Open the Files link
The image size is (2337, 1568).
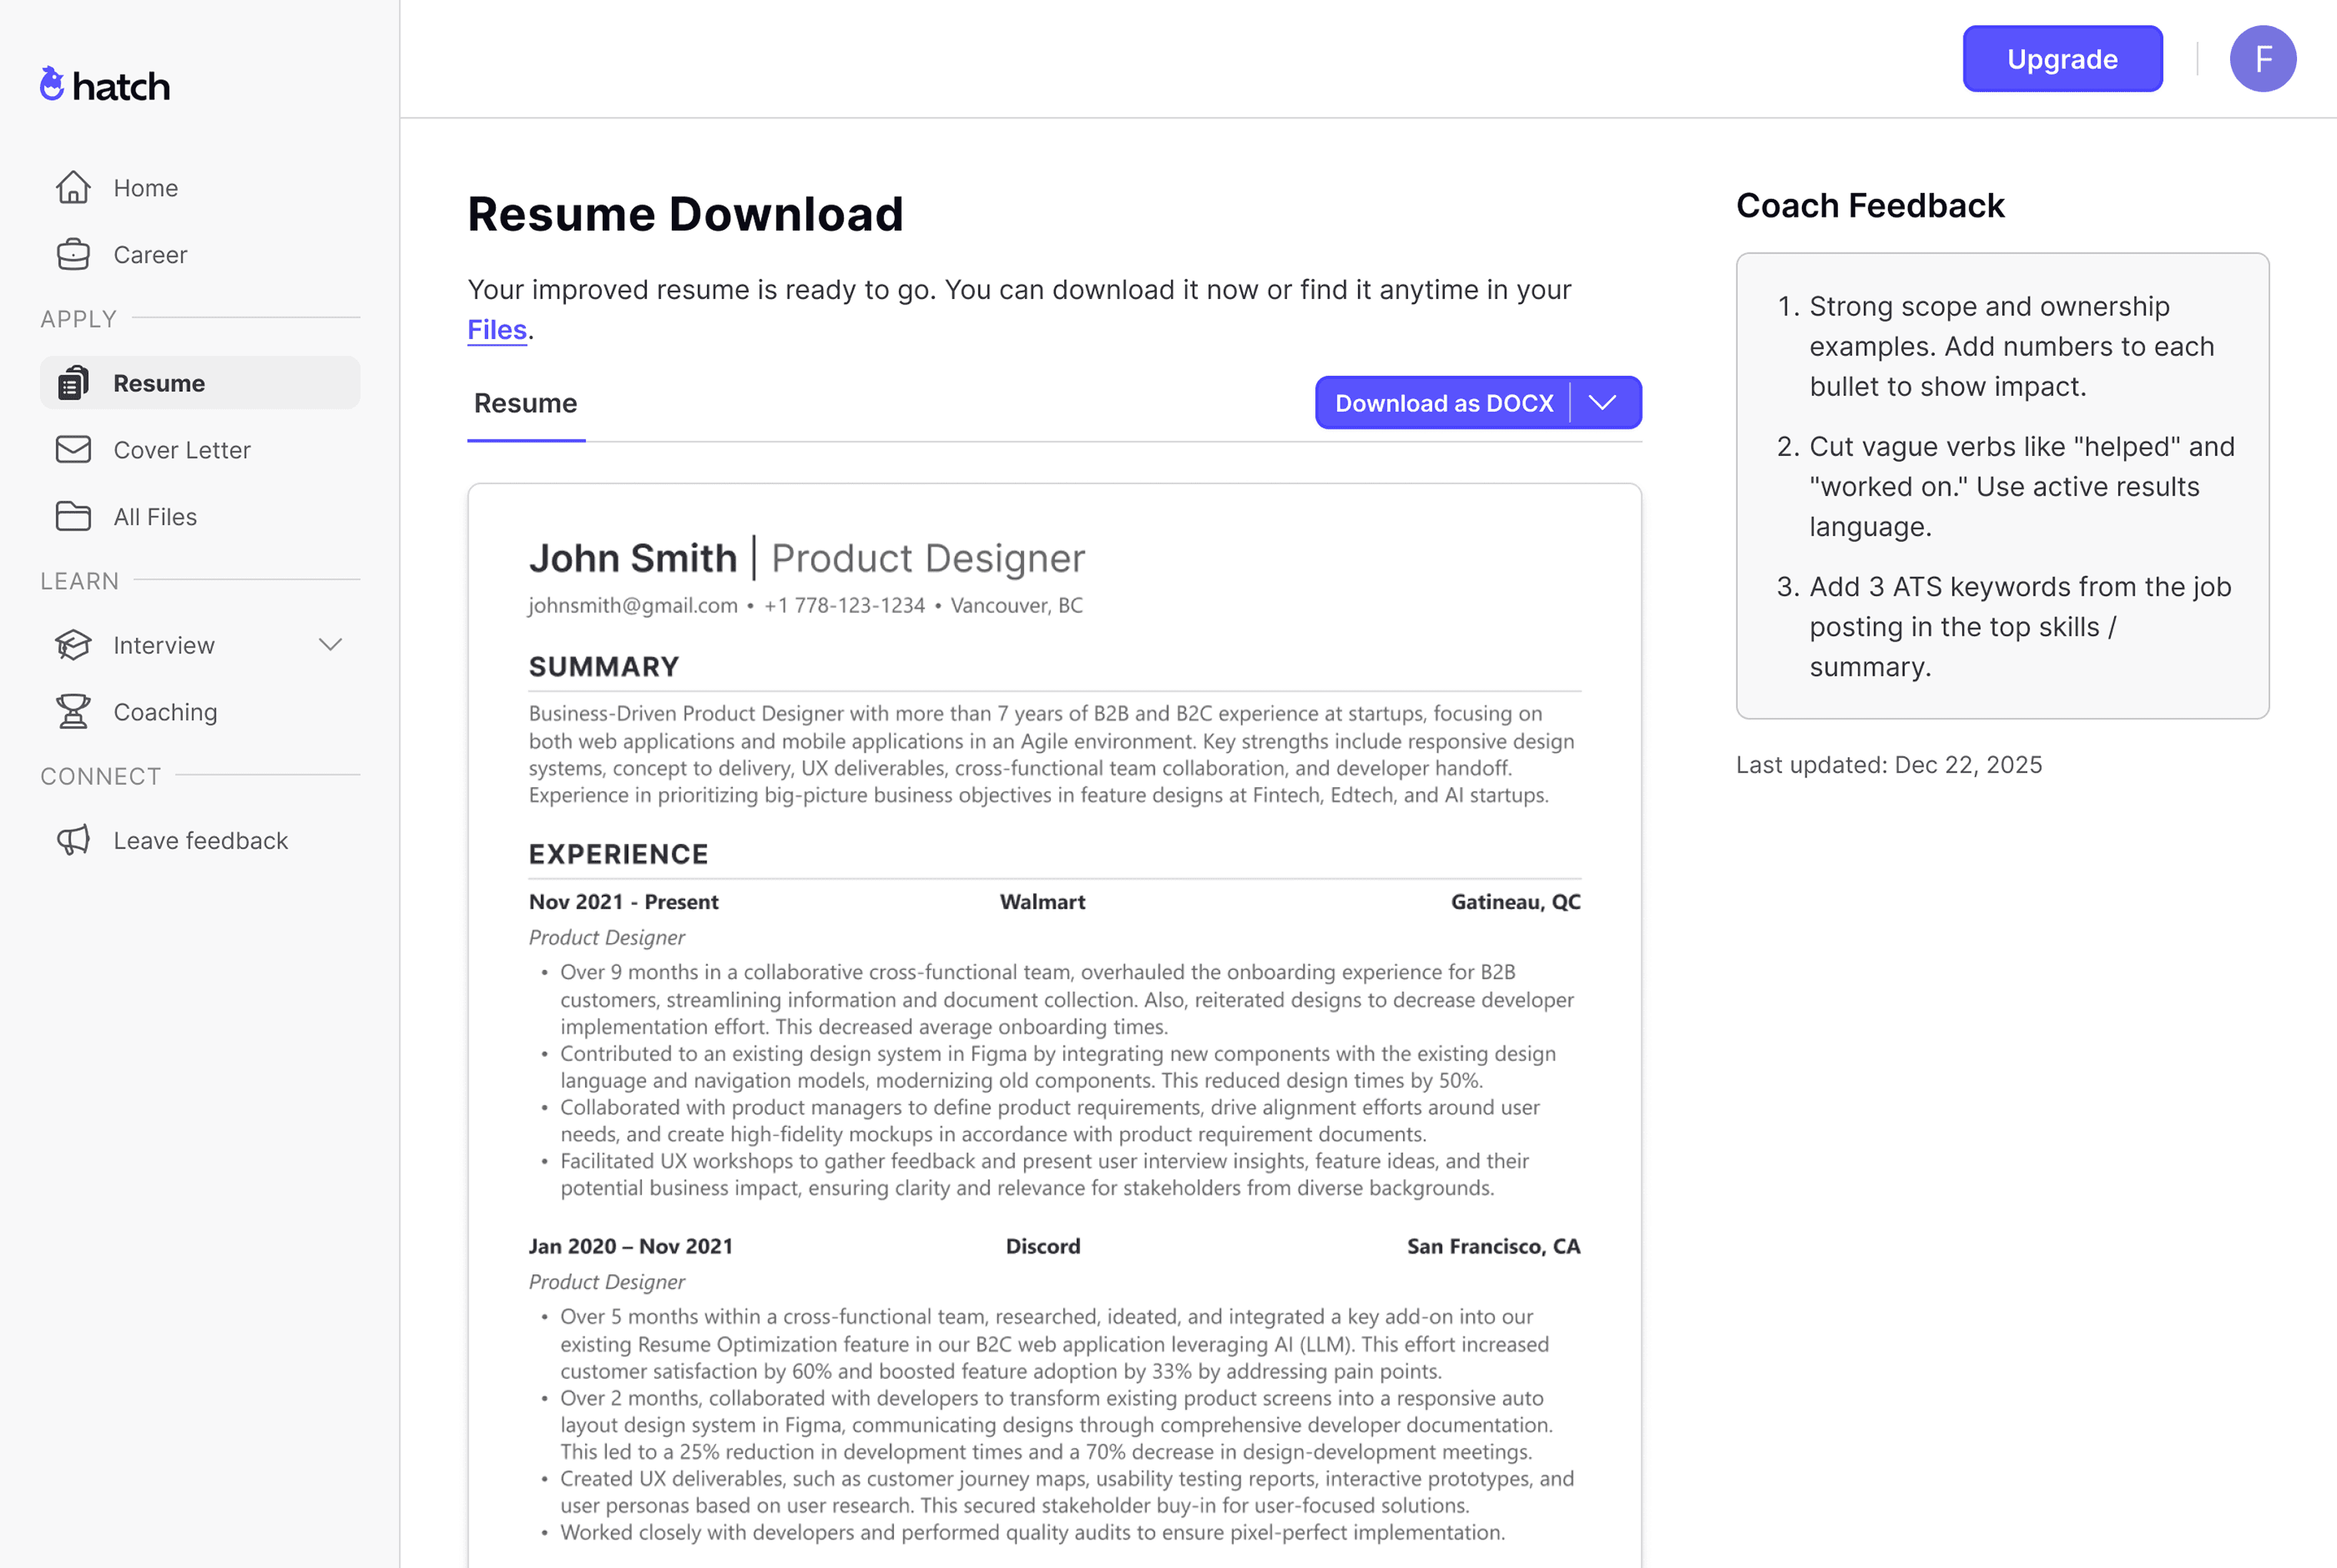click(496, 329)
